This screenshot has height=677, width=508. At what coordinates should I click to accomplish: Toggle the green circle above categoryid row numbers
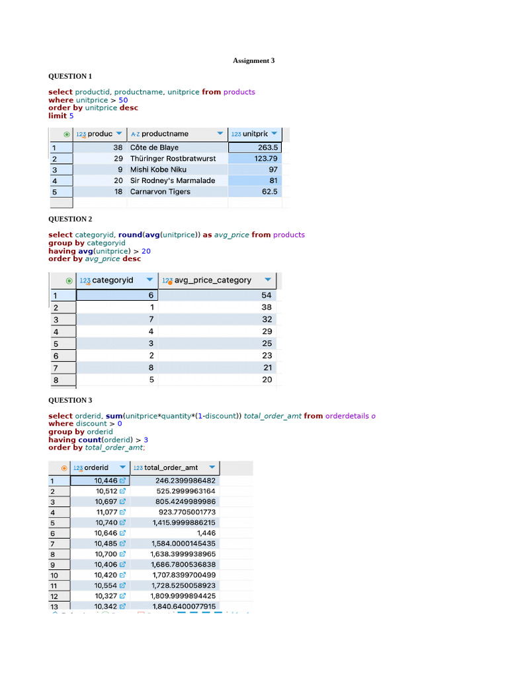[x=69, y=280]
